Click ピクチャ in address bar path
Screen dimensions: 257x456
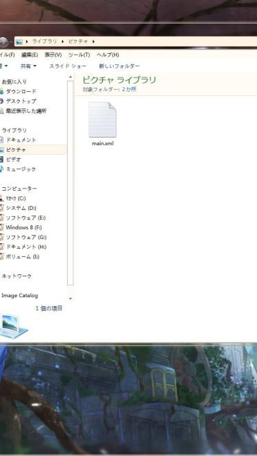[x=78, y=41]
